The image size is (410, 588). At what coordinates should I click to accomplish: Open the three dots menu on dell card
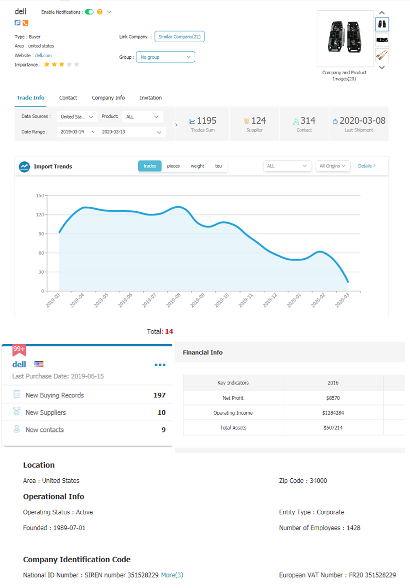pos(160,365)
